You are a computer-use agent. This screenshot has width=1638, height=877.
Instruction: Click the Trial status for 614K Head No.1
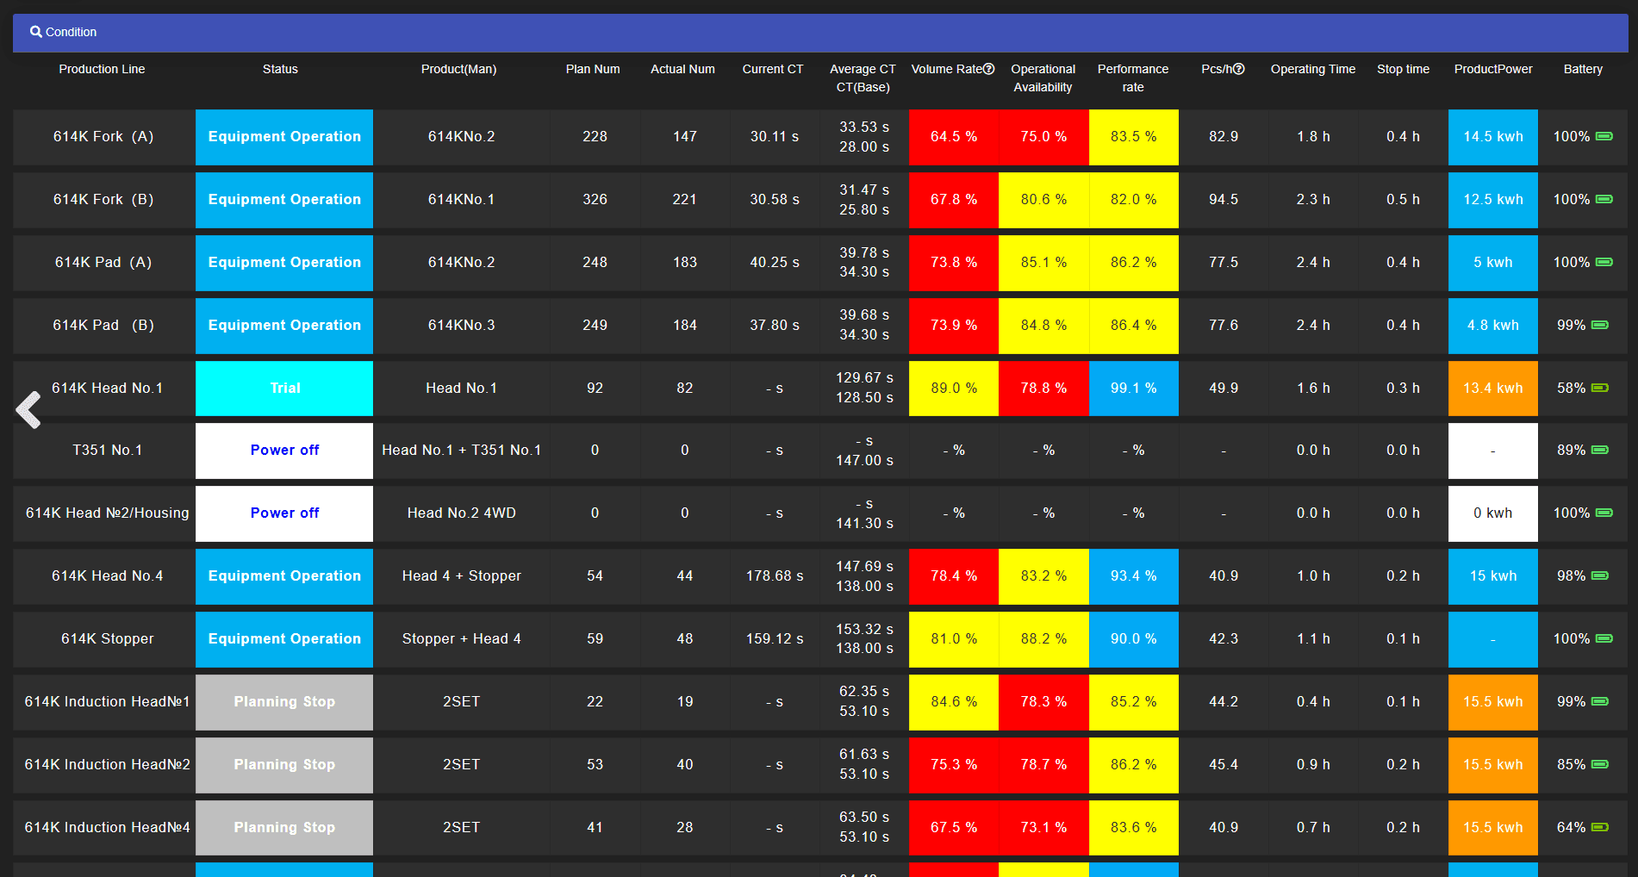click(284, 388)
